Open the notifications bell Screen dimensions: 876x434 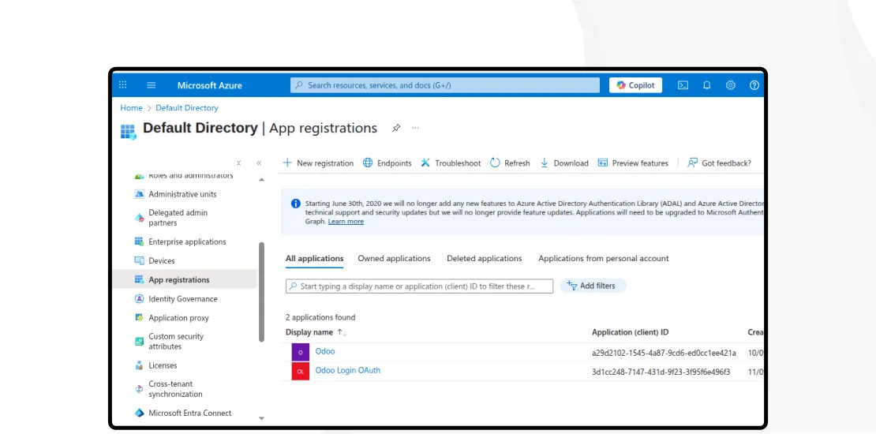point(707,85)
